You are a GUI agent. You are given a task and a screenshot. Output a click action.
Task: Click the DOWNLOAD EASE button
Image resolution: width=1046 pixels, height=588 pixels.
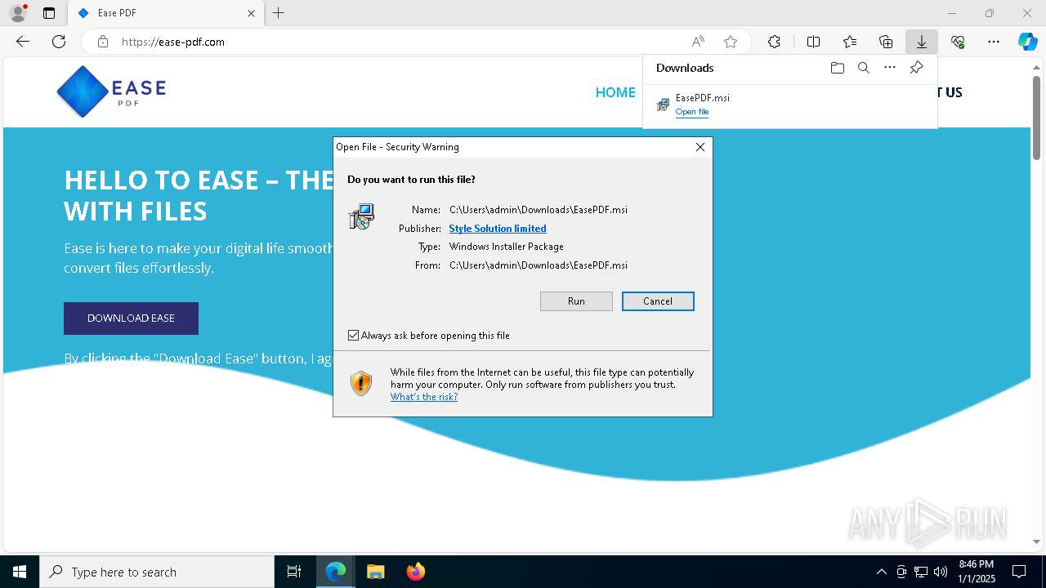[131, 318]
